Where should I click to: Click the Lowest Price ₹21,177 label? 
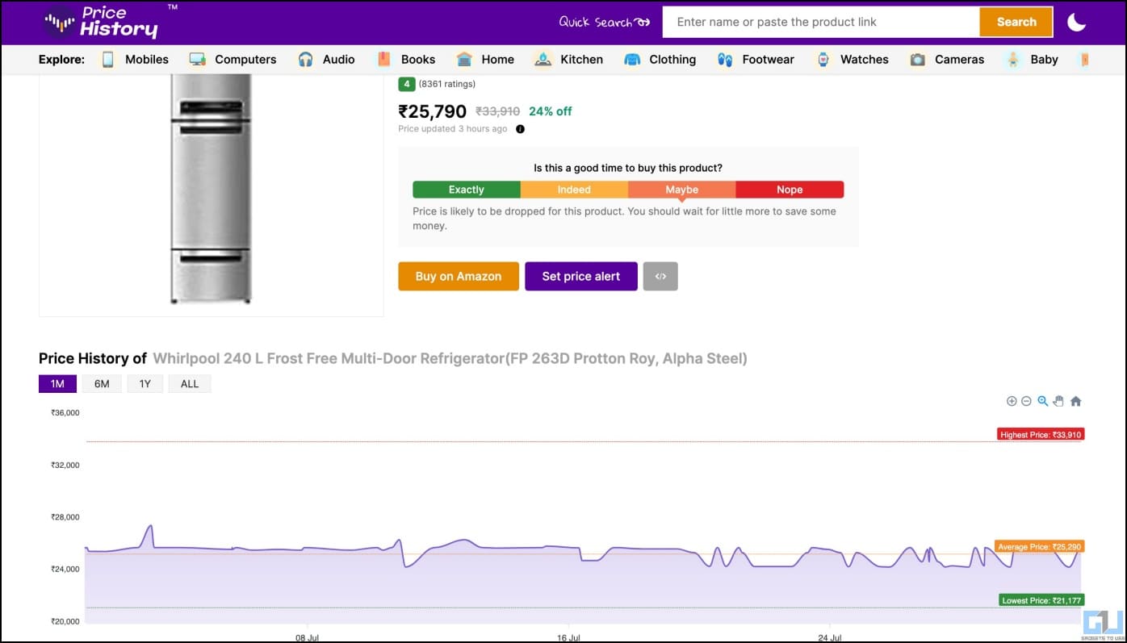click(x=1041, y=600)
